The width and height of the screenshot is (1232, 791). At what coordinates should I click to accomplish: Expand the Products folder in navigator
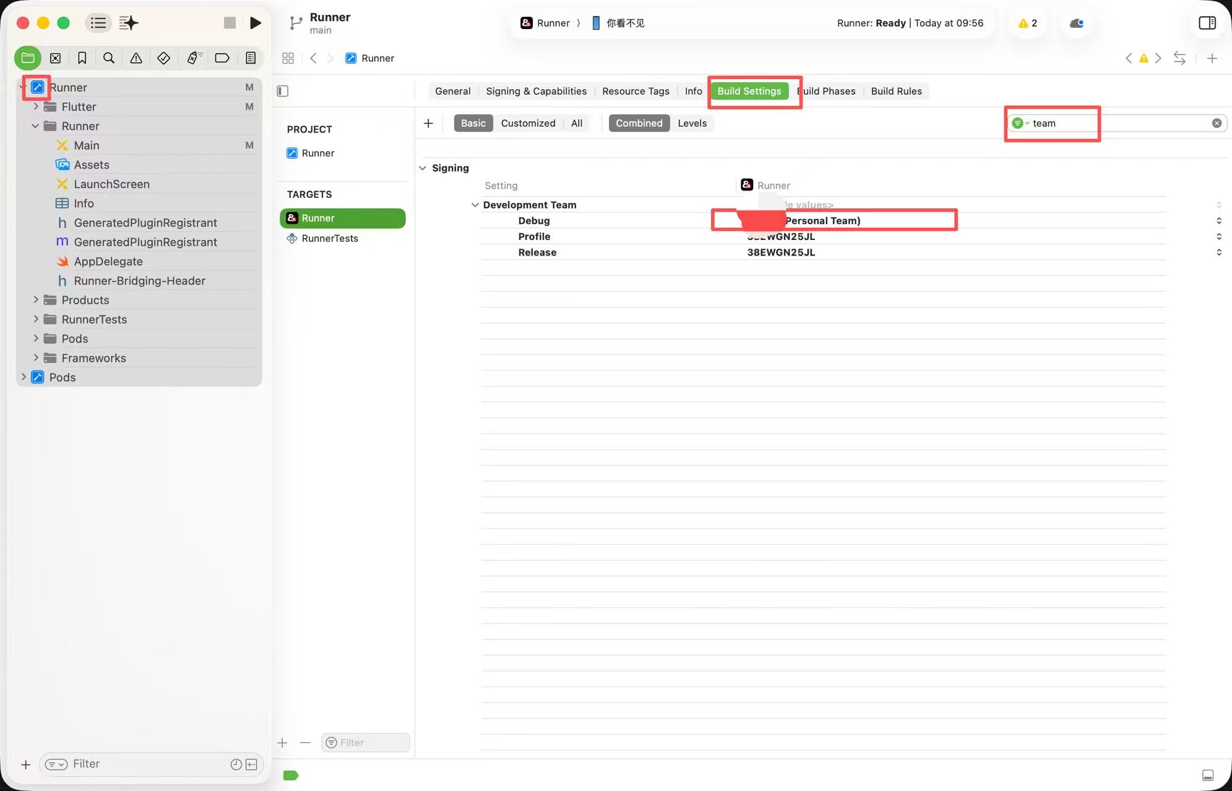point(35,300)
